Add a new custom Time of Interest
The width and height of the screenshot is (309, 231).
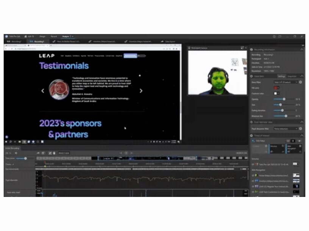pos(300,141)
